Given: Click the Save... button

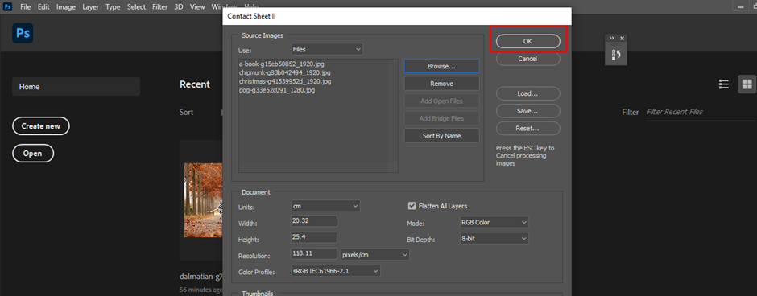Looking at the screenshot, I should tap(527, 111).
